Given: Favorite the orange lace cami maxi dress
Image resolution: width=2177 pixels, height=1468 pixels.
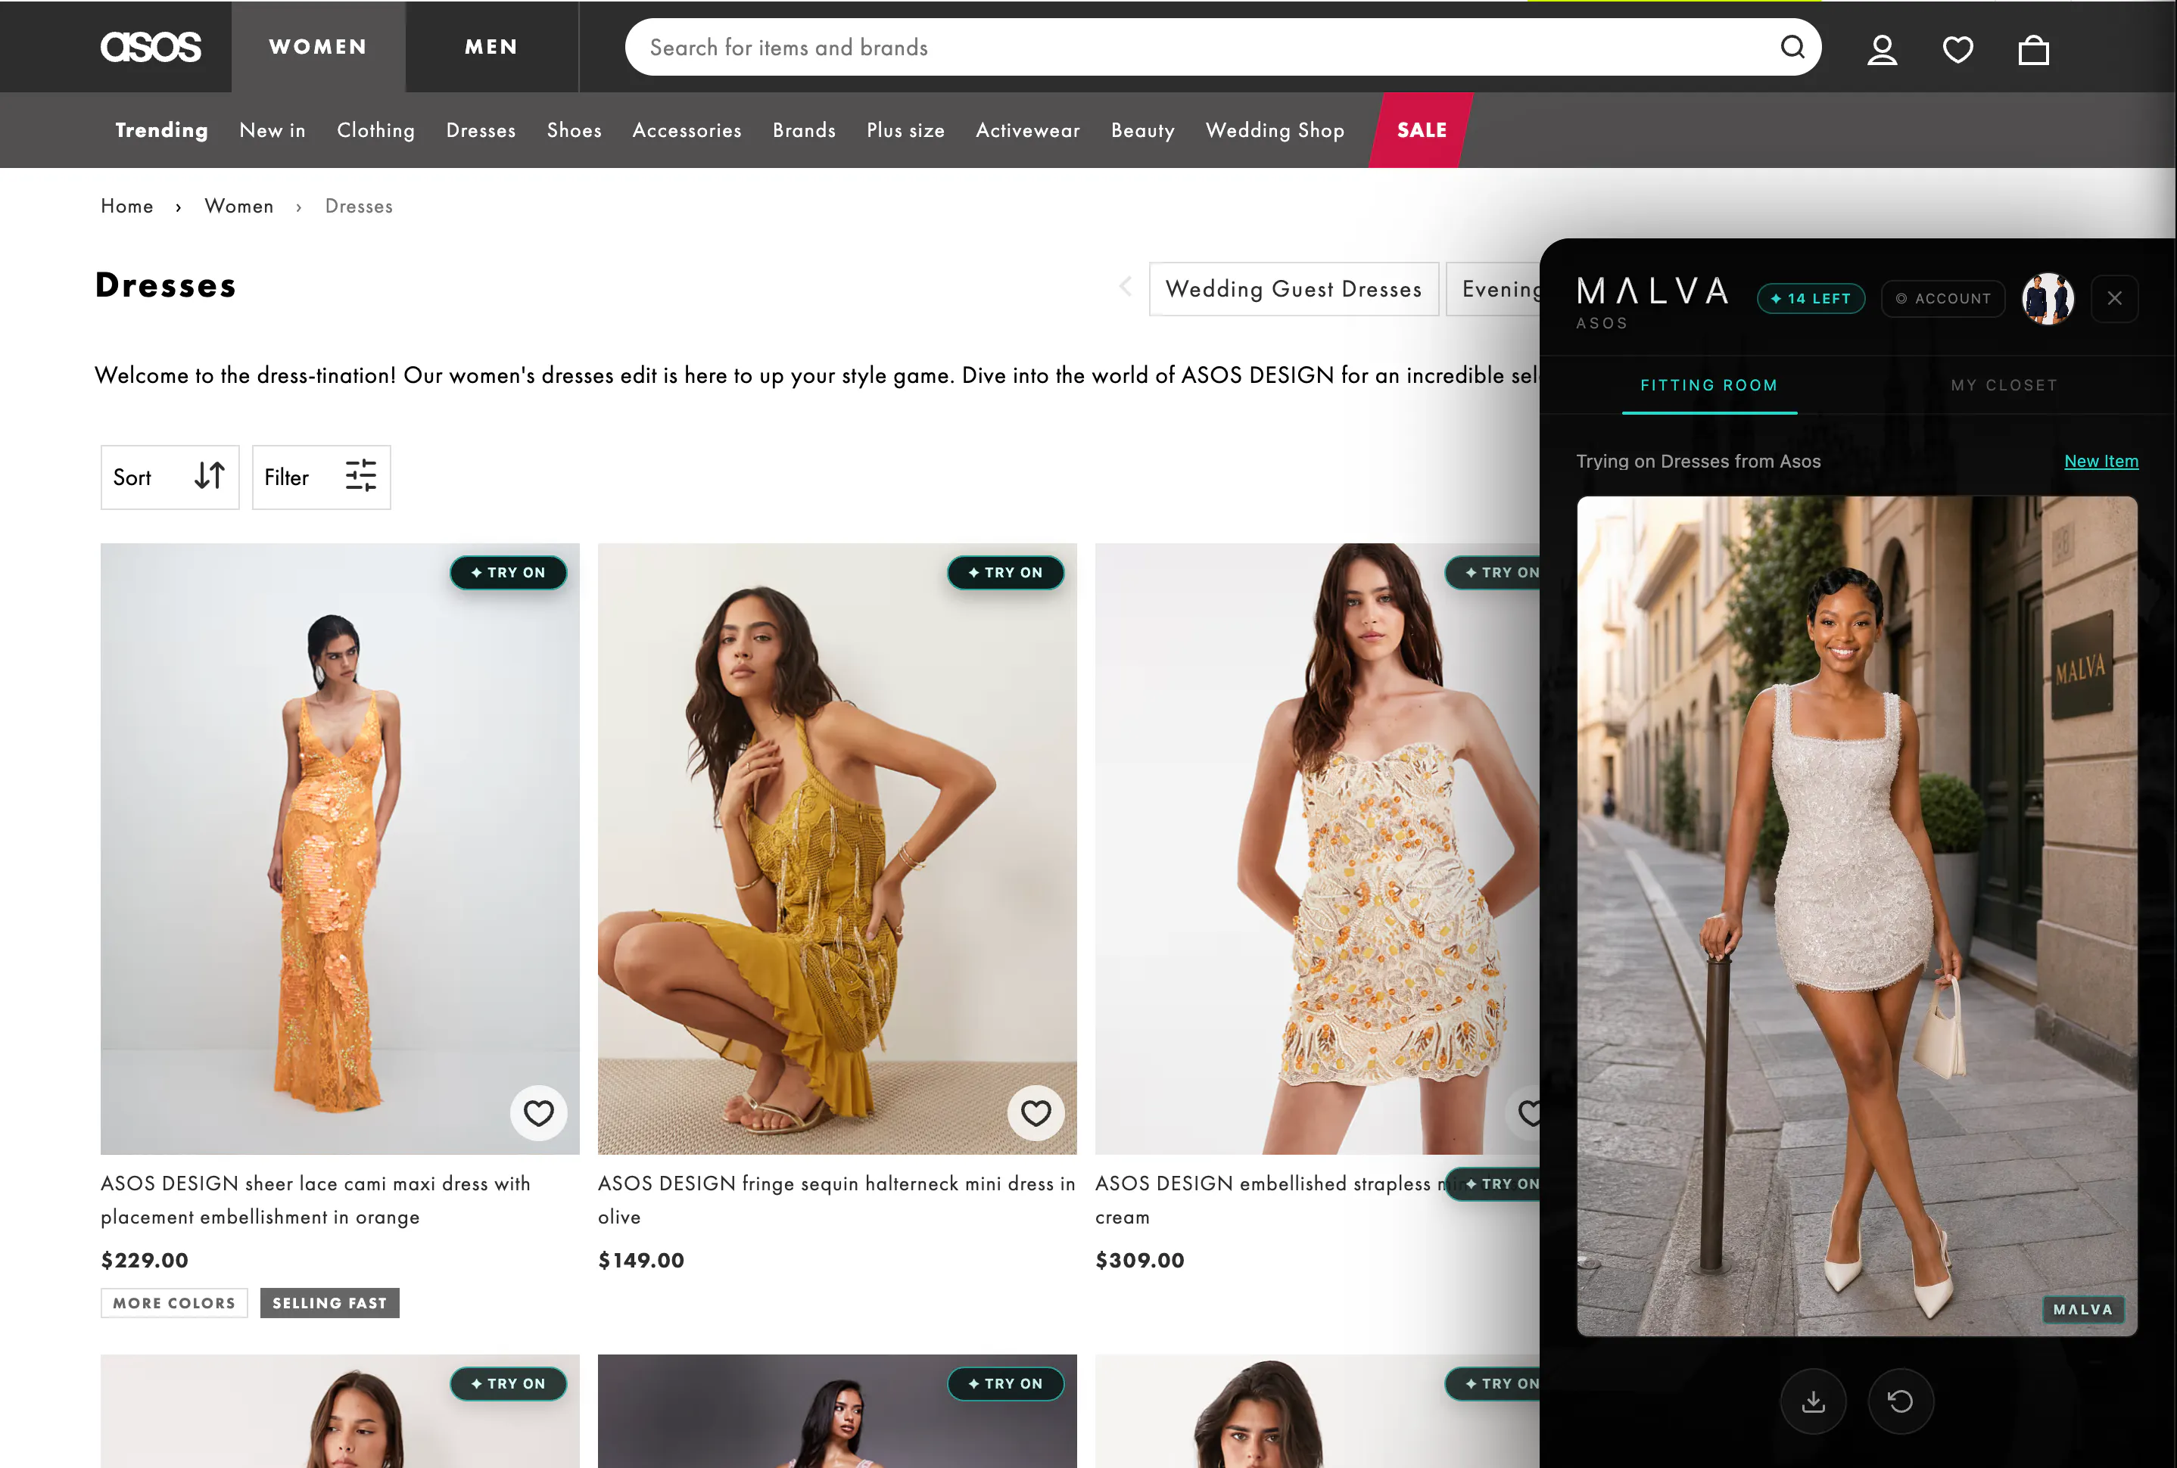Looking at the screenshot, I should [x=538, y=1113].
